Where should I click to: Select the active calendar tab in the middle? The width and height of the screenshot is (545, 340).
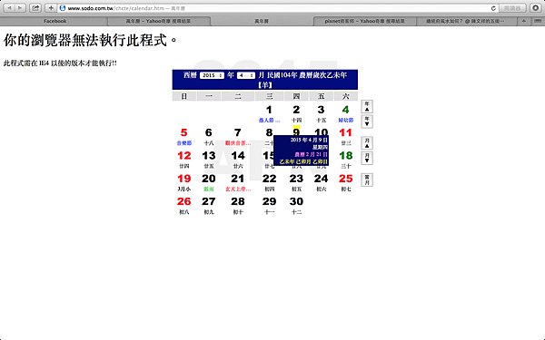pyautogui.click(x=262, y=21)
